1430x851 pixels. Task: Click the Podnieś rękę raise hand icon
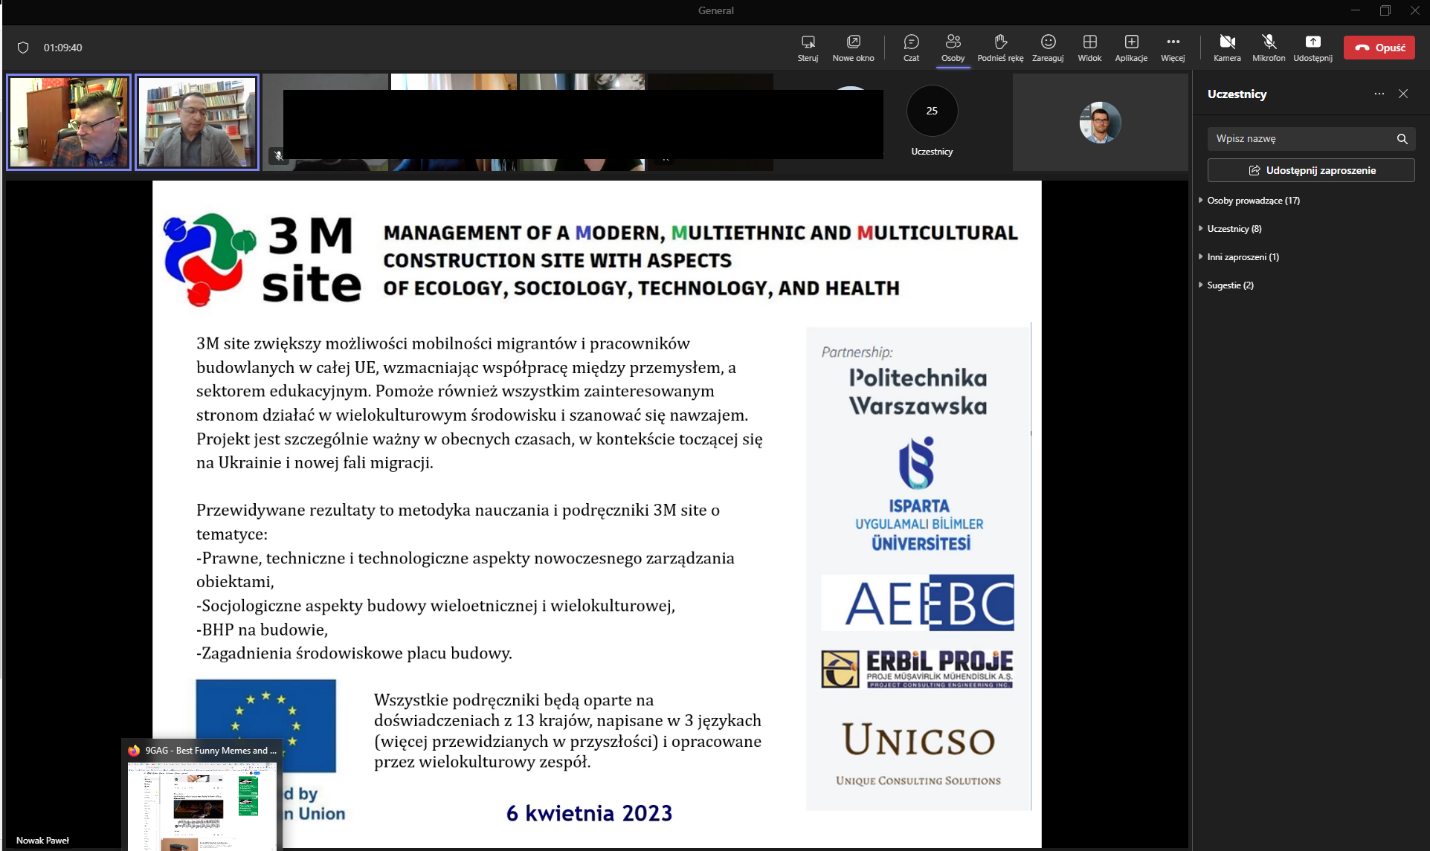pos(1000,48)
